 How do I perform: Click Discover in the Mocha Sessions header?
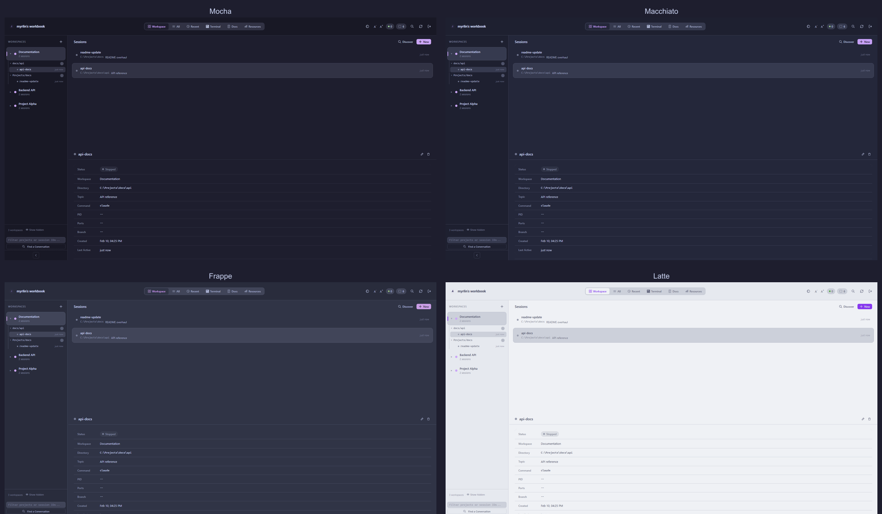[x=406, y=42]
